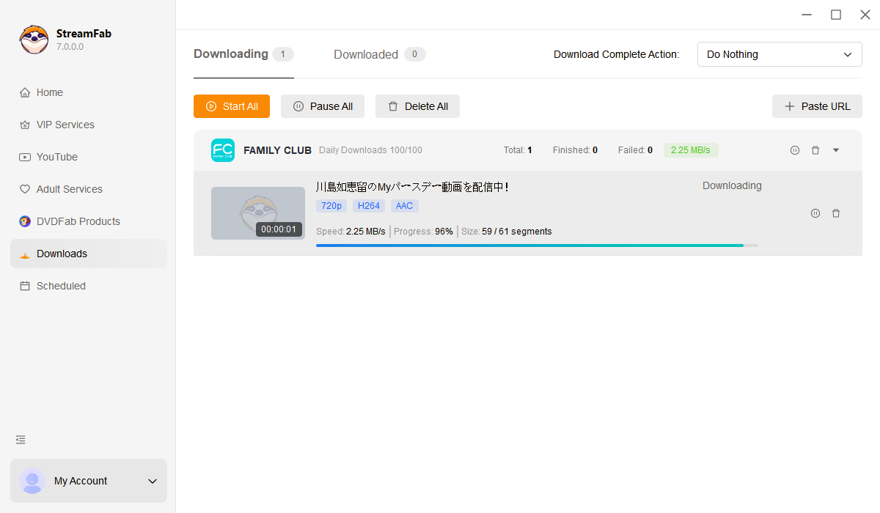This screenshot has width=880, height=513.
Task: Expand the My Account menu
Action: click(x=153, y=481)
